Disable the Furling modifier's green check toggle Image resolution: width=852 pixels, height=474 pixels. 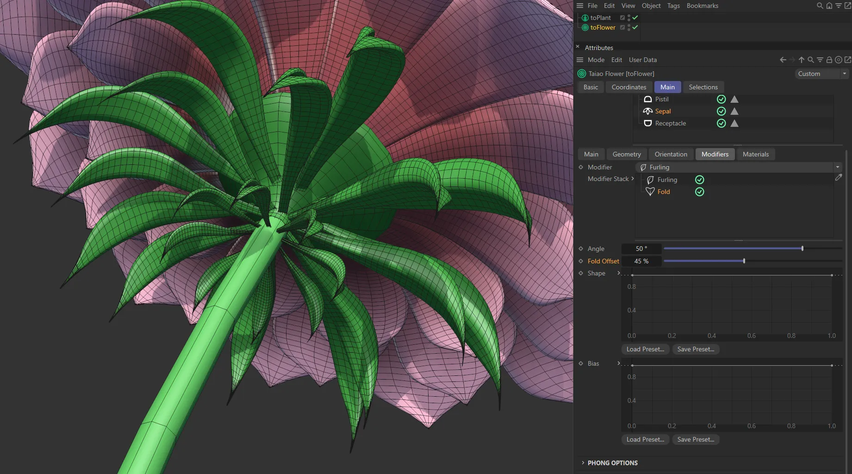(699, 180)
